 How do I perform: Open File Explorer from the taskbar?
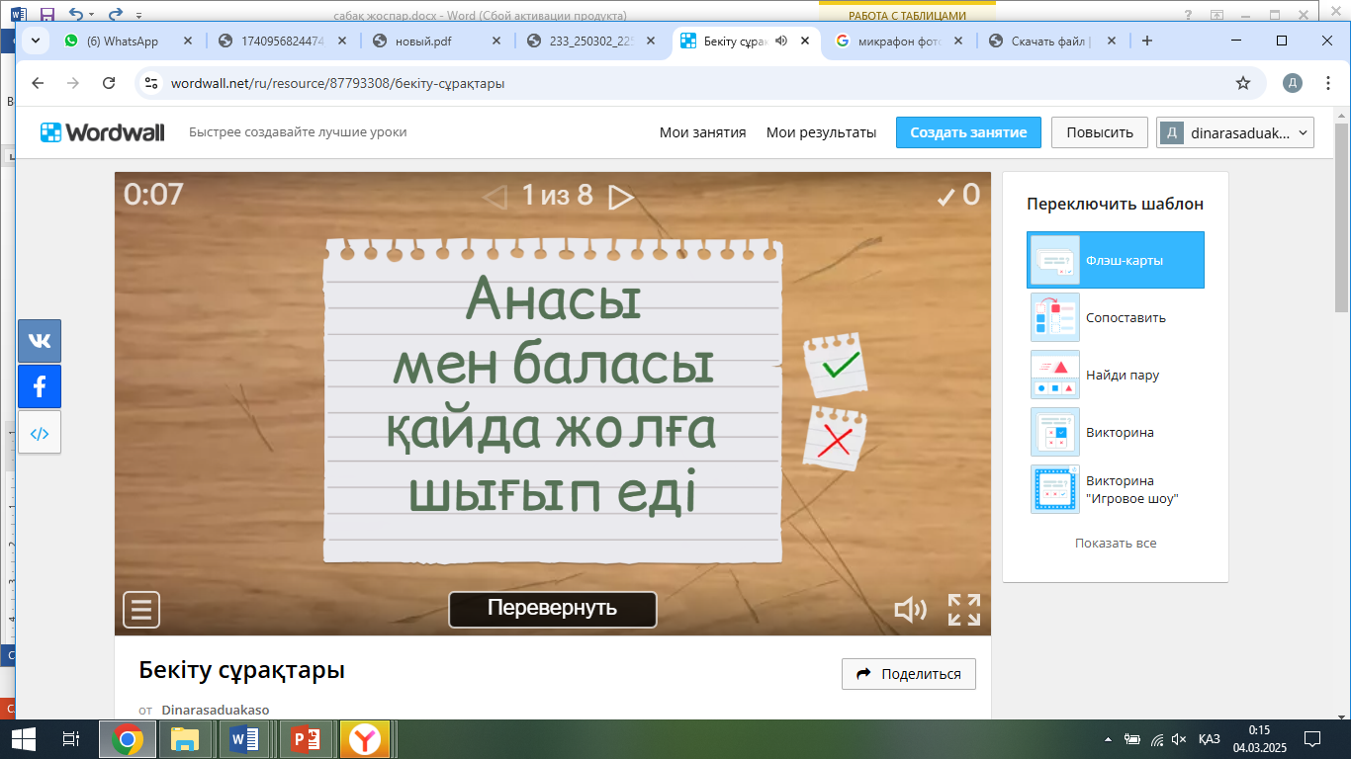[x=185, y=738]
